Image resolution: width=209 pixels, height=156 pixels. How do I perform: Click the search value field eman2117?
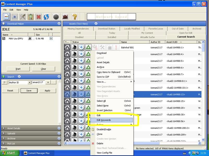pyautogui.click(x=38, y=82)
